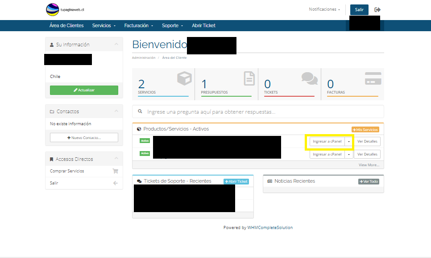
Task: Click the knowledge base search field
Action: coord(259,112)
